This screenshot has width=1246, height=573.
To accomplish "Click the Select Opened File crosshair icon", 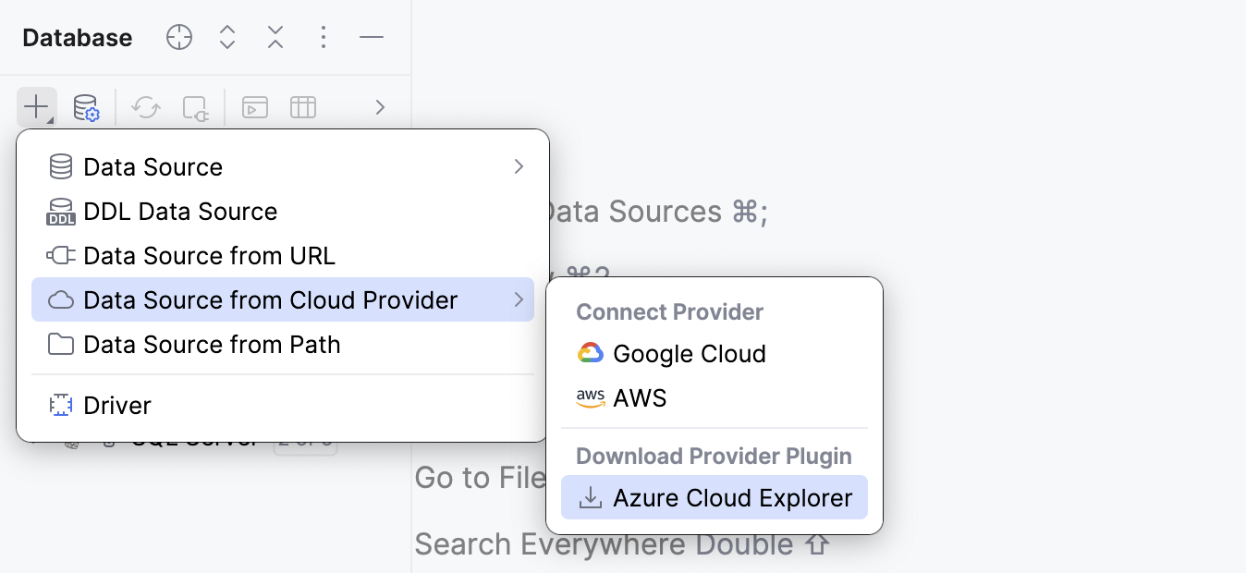I will pyautogui.click(x=178, y=37).
